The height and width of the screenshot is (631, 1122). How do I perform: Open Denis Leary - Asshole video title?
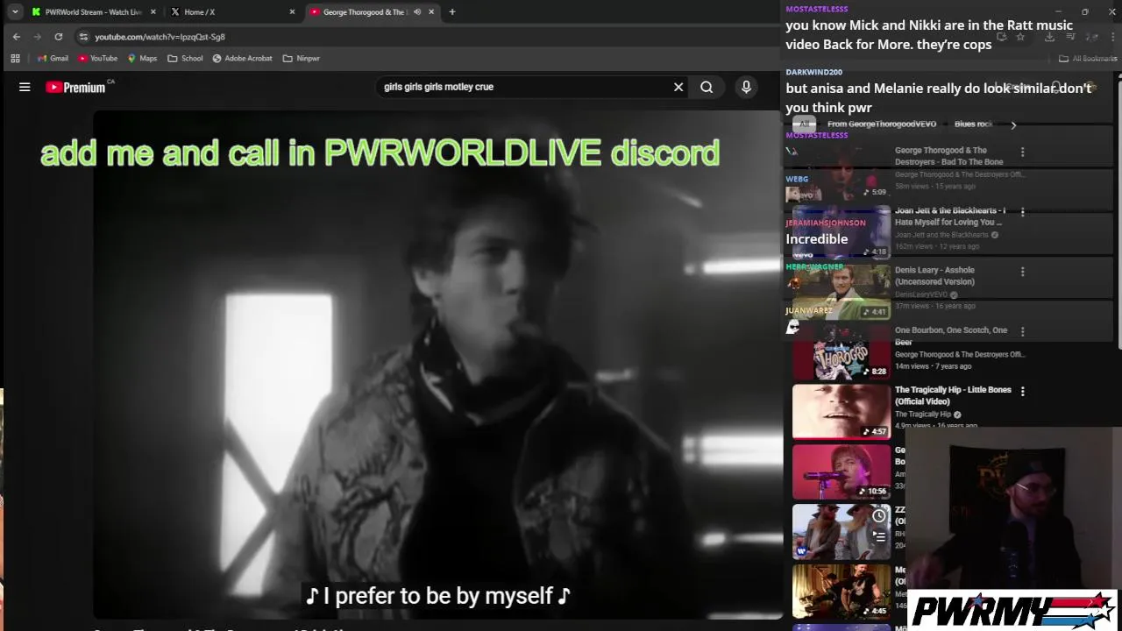(934, 276)
